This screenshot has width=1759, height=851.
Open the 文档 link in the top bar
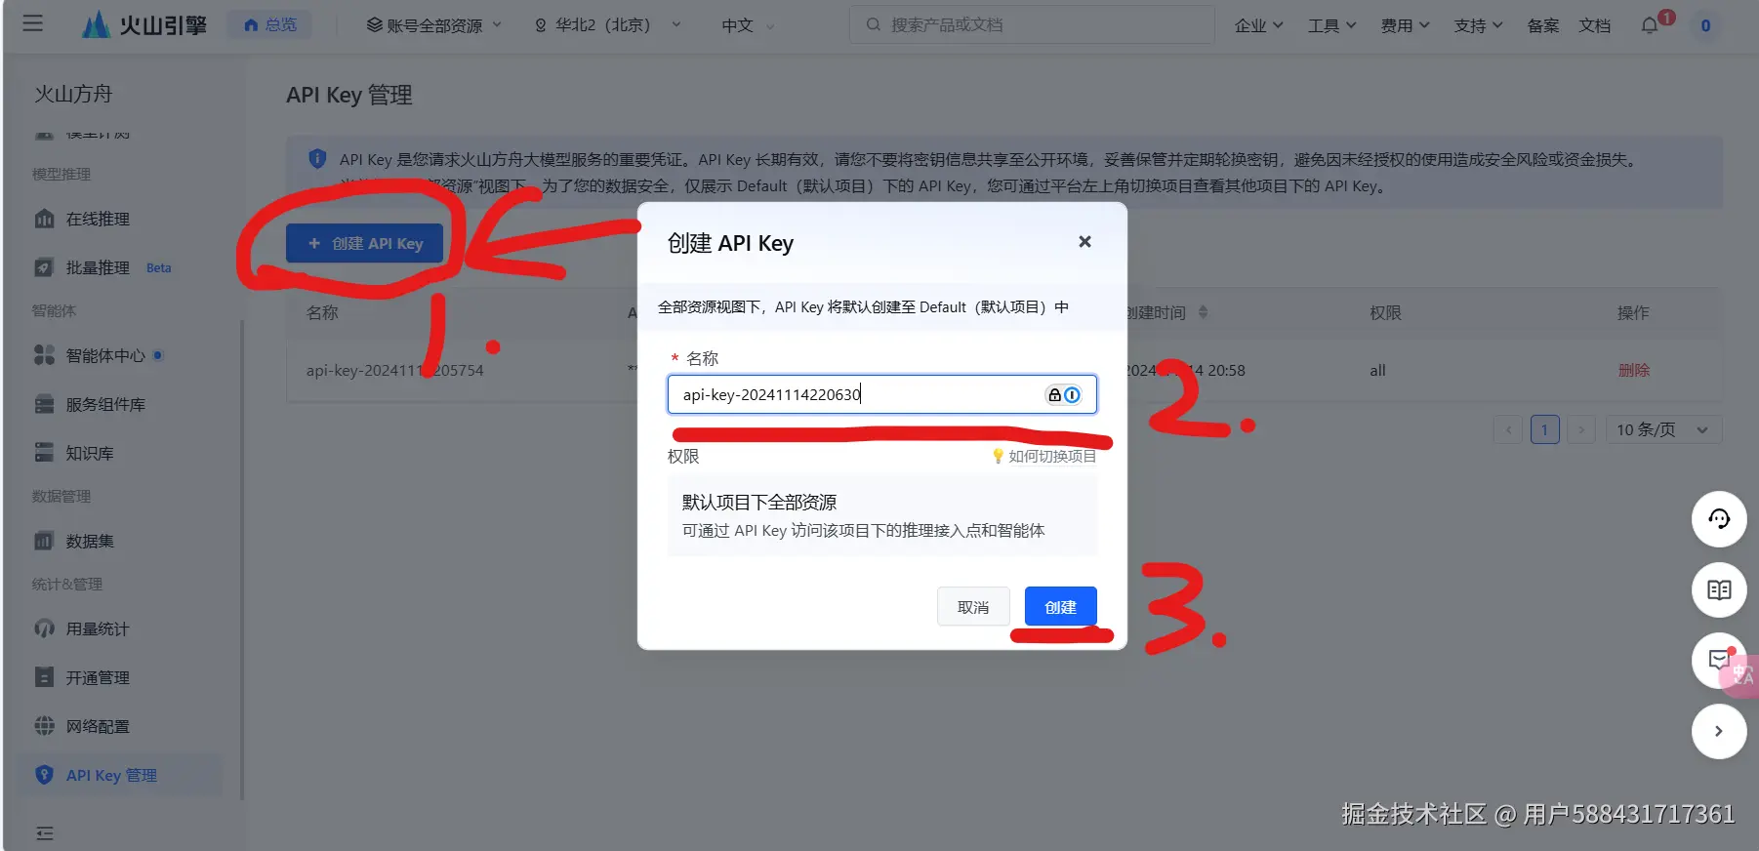1594,25
